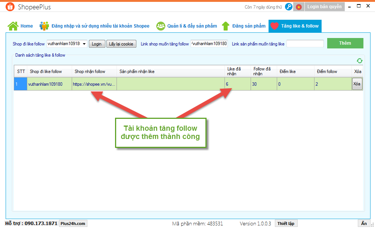Maximize the ShopeePlus window

(x=359, y=6)
